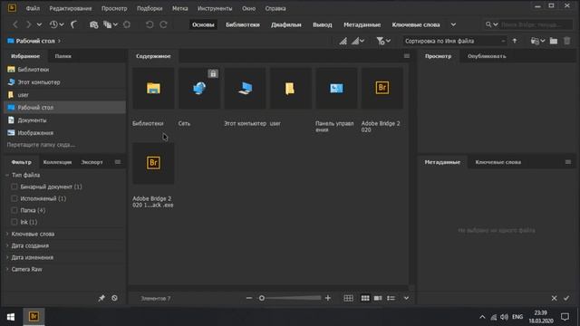Switch to the Папки tab
Screen dimensions: 580x326
[x=63, y=56]
